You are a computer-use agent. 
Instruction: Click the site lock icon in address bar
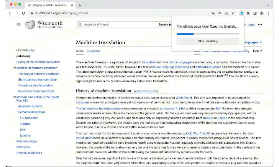coord(32,13)
